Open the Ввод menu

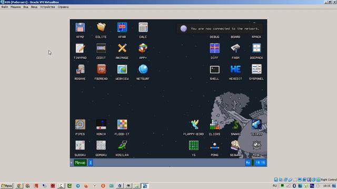pyautogui.click(x=34, y=7)
